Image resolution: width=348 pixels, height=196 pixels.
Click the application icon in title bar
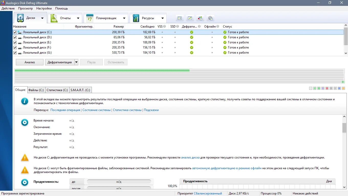tap(3, 3)
